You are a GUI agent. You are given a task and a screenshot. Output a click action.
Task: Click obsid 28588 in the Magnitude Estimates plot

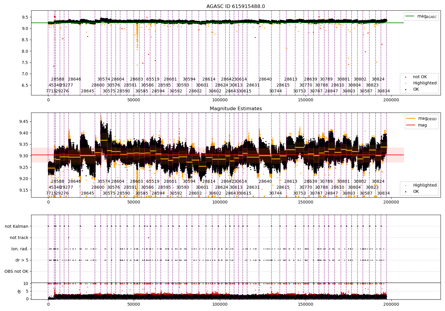(58, 181)
